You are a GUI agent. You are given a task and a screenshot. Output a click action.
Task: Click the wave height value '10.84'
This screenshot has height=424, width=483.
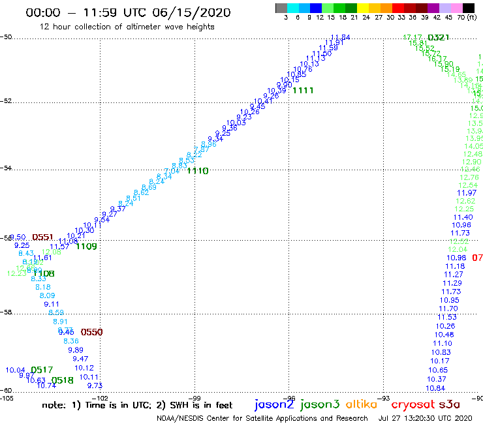click(x=435, y=388)
